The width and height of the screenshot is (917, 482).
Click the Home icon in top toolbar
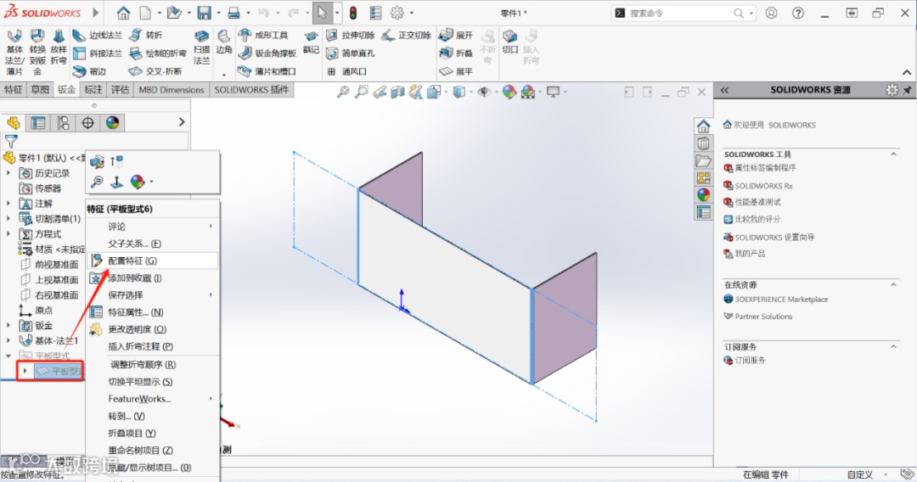coord(123,13)
